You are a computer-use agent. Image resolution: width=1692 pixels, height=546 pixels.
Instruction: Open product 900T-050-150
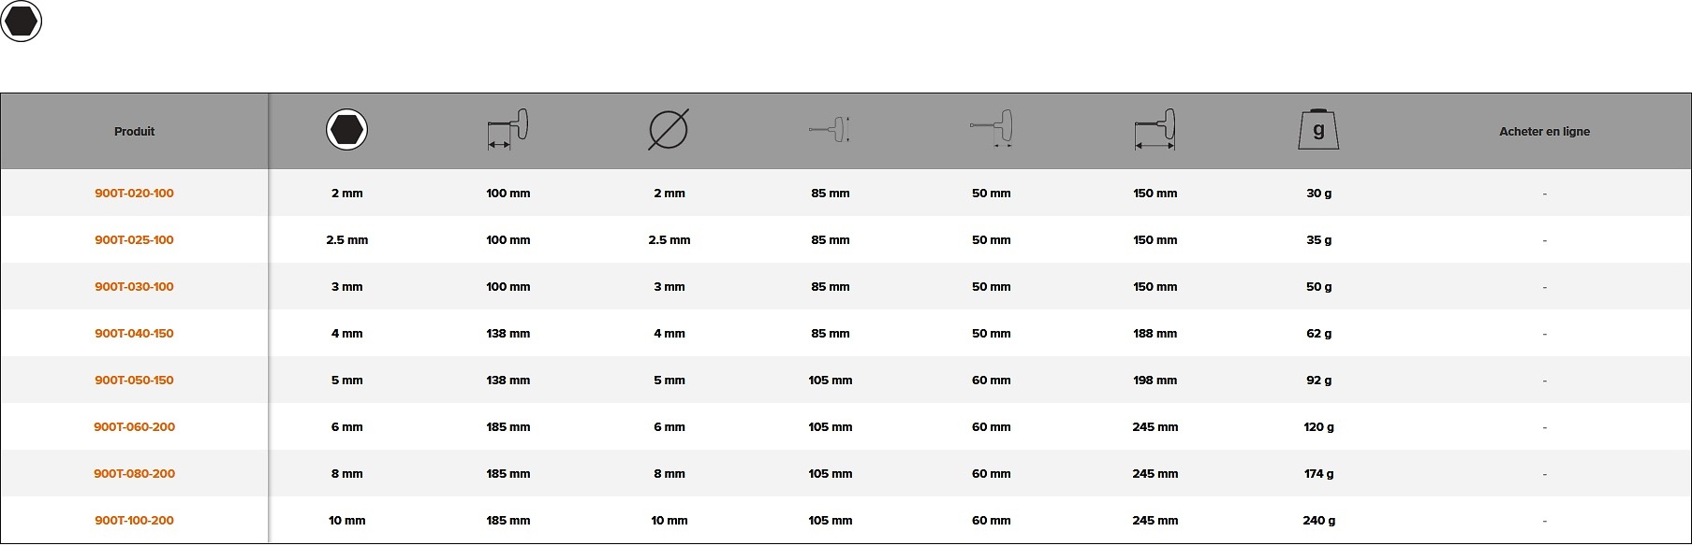[134, 381]
